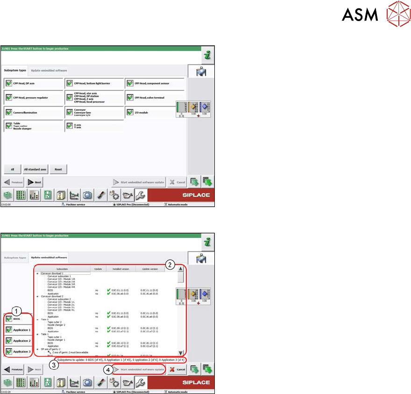Image resolution: width=411 pixels, height=394 pixels.
Task: Click Start embedded software update in the bottom screenshot
Action: point(139,369)
